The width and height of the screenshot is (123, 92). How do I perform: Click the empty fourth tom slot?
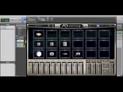(x=78, y=44)
